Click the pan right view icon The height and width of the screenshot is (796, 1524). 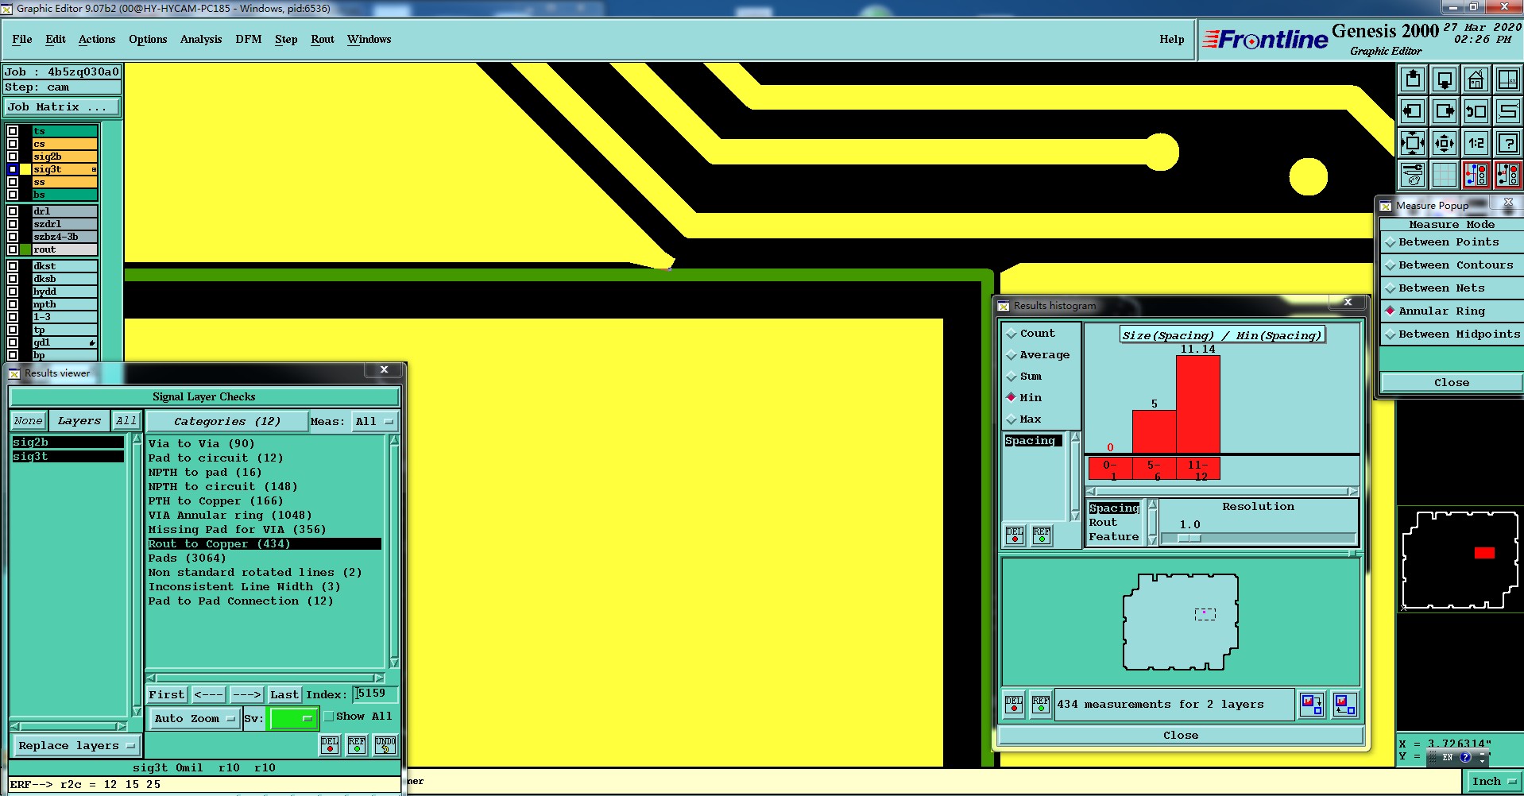point(1445,111)
